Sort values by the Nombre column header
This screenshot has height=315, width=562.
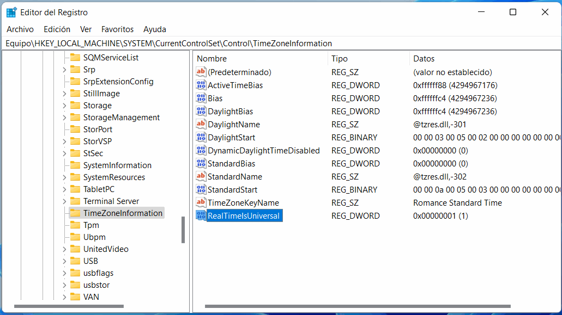click(x=211, y=59)
